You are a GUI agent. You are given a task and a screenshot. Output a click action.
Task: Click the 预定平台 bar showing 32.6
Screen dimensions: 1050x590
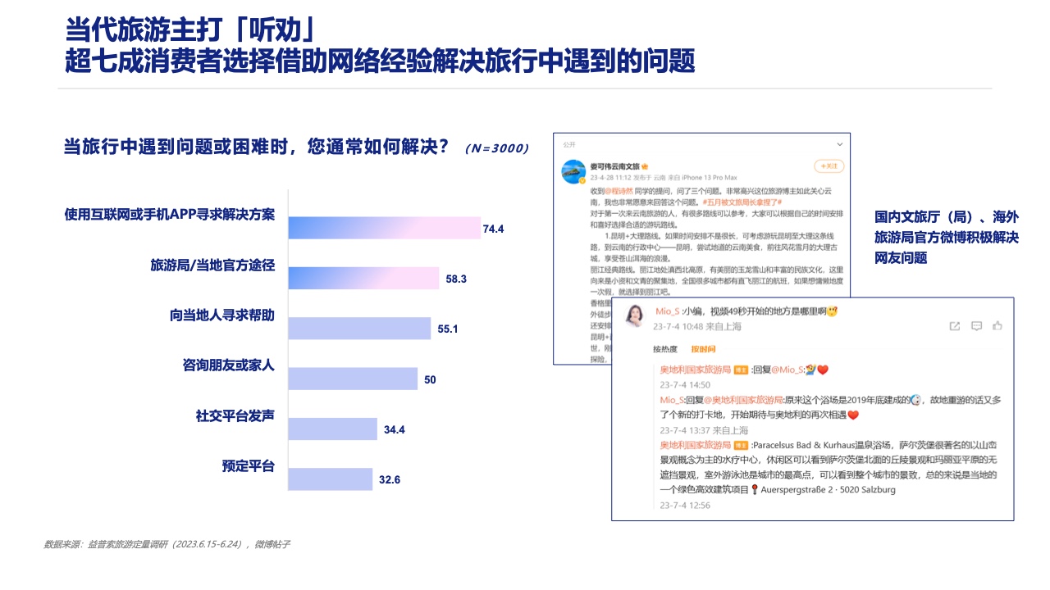pos(331,479)
